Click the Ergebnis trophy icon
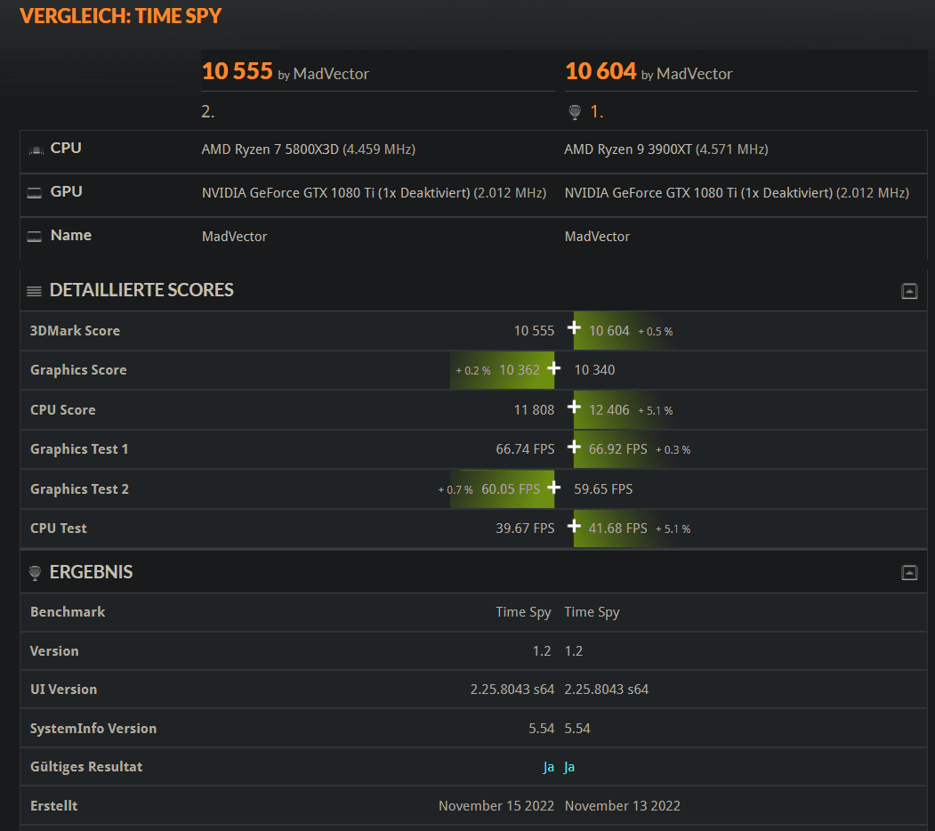This screenshot has width=935, height=831. tap(36, 573)
